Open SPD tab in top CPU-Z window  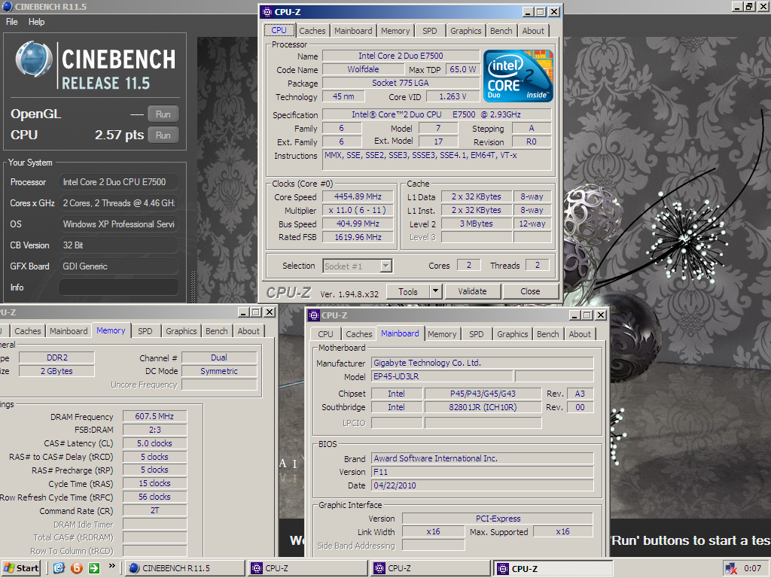tap(430, 30)
